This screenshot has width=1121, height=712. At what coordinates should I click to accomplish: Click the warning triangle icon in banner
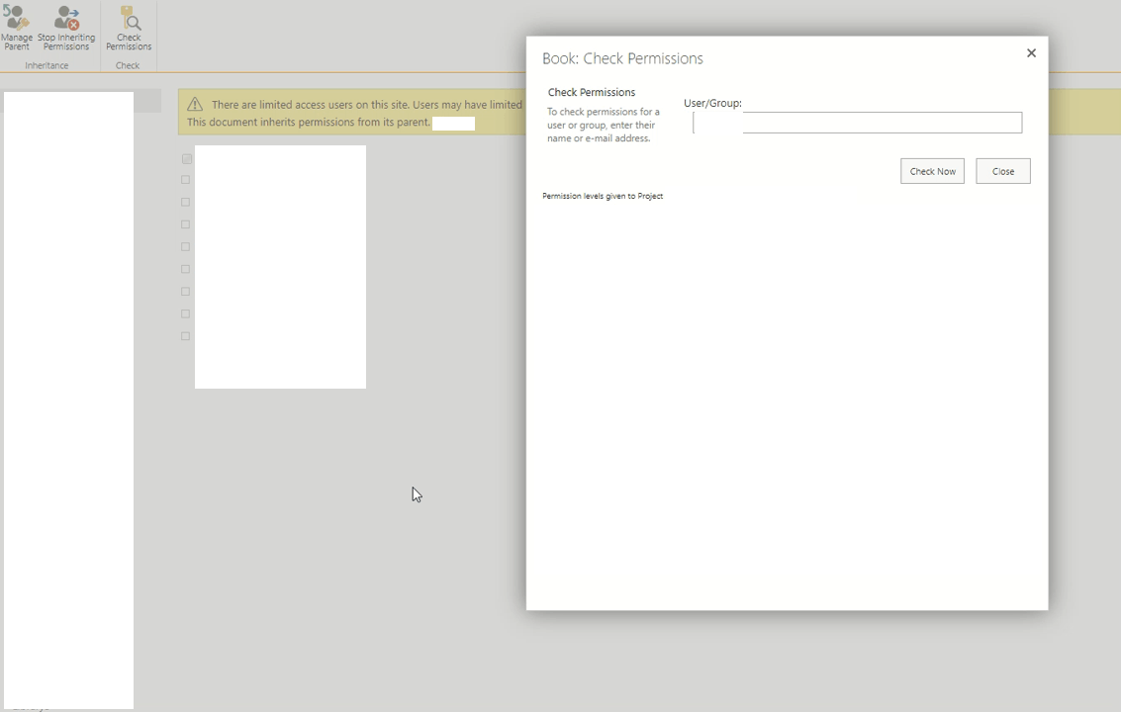(x=195, y=105)
